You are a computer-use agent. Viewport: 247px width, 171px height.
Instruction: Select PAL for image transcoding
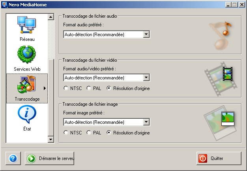(x=94, y=133)
